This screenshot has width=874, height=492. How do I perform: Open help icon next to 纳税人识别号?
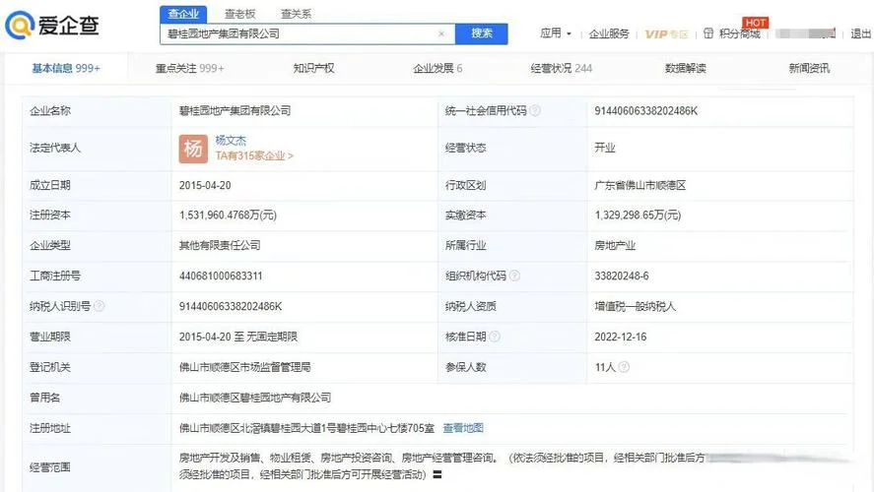pyautogui.click(x=100, y=306)
